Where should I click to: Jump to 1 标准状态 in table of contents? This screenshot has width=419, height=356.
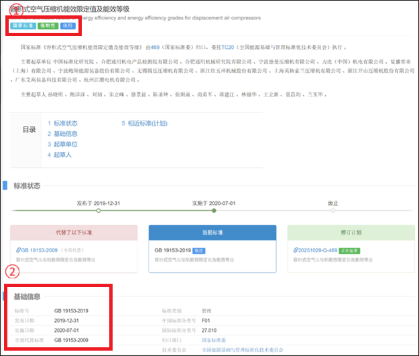[62, 124]
